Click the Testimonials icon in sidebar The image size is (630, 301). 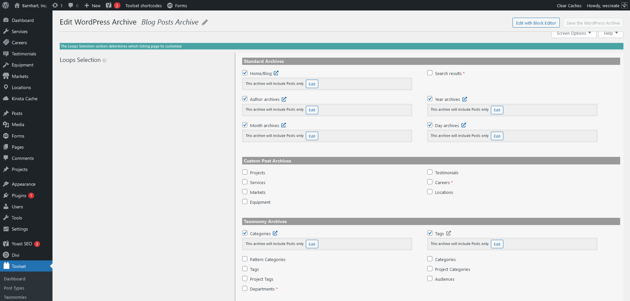tap(6, 54)
